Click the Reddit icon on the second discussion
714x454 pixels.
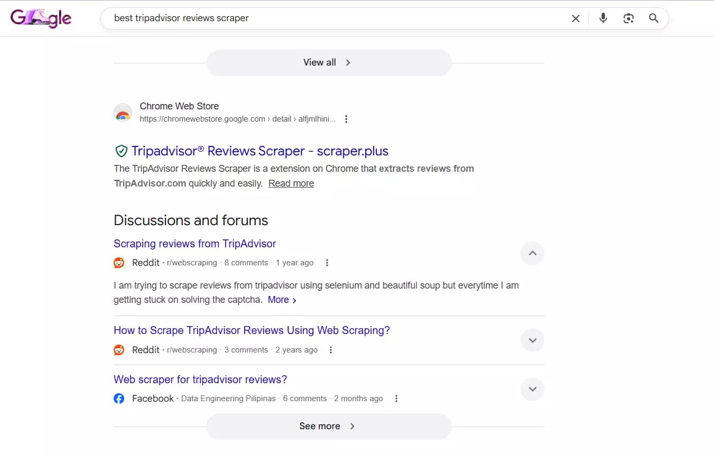119,349
